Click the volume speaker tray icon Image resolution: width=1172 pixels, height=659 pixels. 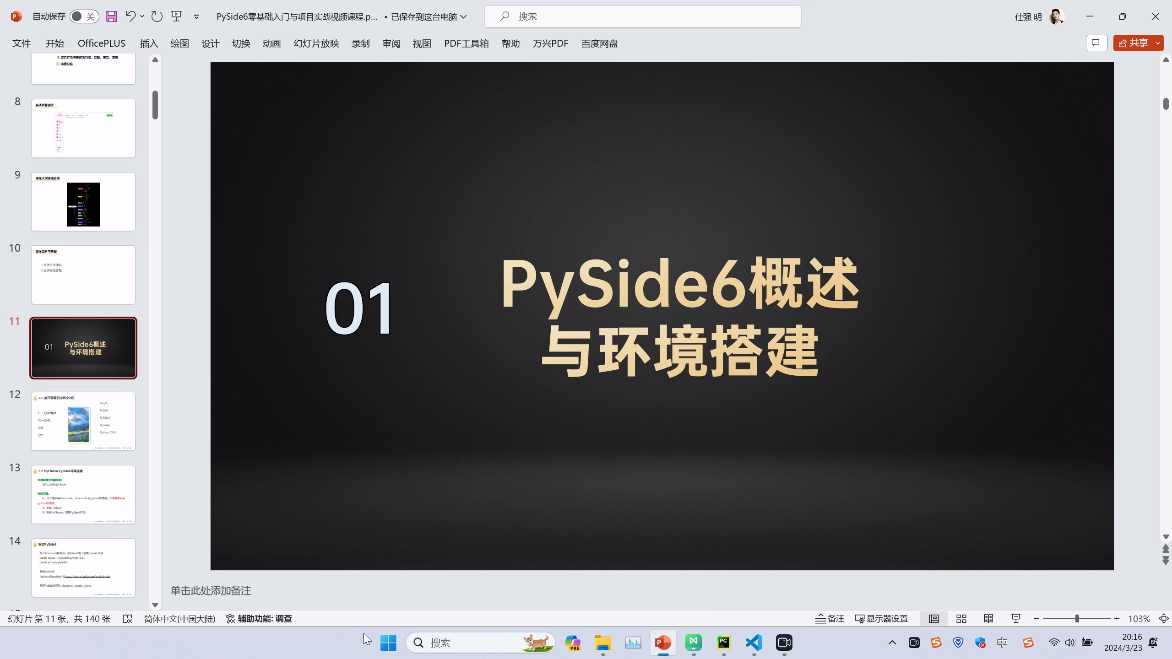click(1070, 643)
